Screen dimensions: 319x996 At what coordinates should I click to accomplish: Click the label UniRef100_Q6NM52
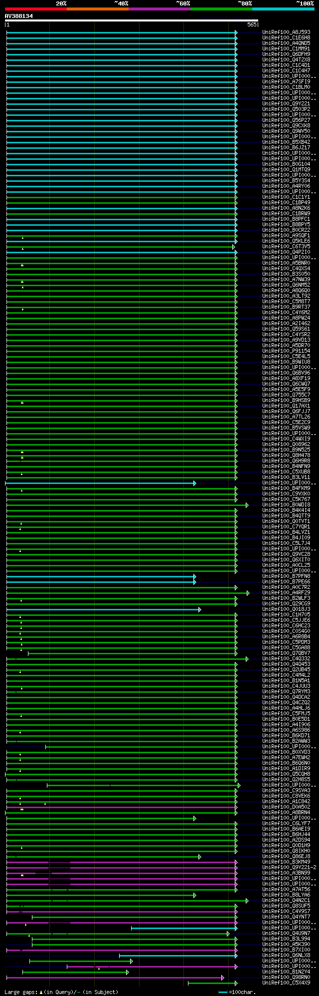tap(286, 285)
